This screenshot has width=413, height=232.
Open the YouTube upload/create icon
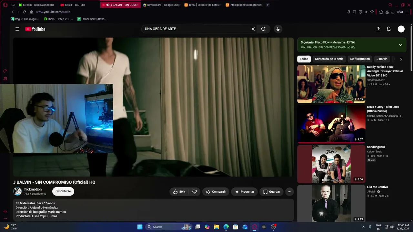tap(378, 29)
